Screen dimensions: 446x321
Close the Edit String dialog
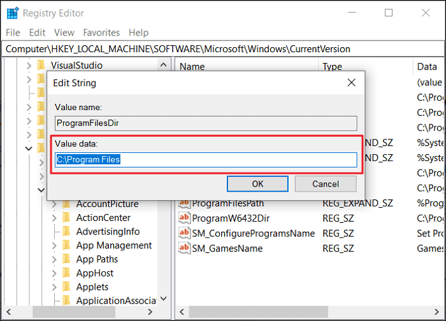pos(351,83)
